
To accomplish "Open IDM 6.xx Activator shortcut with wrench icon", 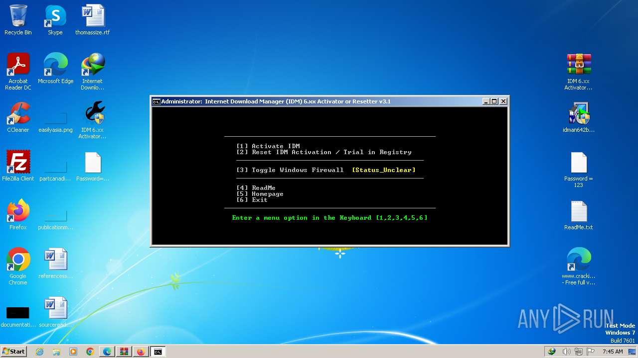I will click(93, 120).
